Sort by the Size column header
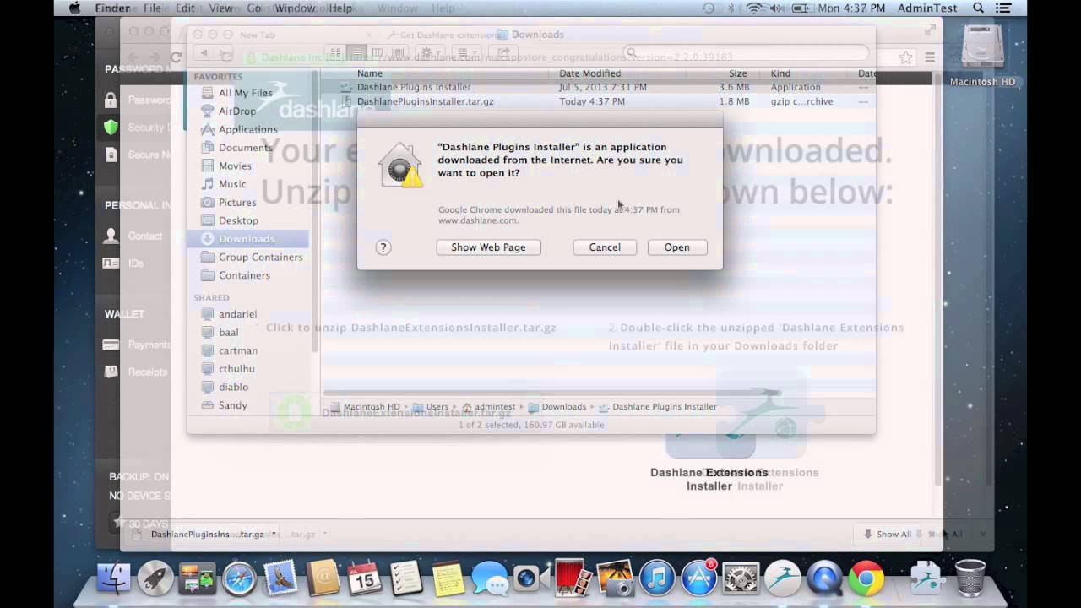Viewport: 1081px width, 608px height. (737, 73)
